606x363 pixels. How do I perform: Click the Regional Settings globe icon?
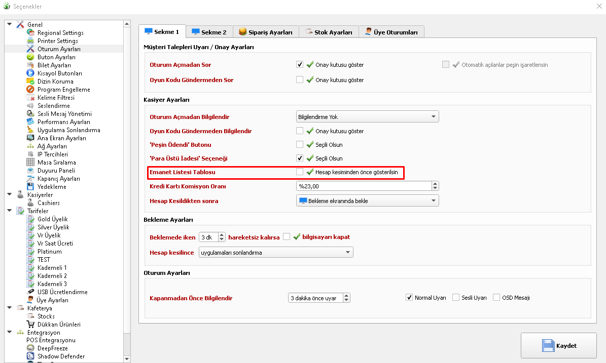click(x=30, y=33)
